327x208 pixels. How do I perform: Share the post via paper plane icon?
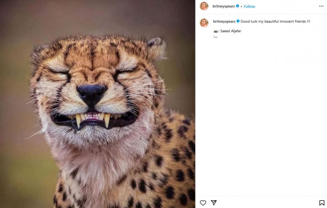pyautogui.click(x=214, y=203)
